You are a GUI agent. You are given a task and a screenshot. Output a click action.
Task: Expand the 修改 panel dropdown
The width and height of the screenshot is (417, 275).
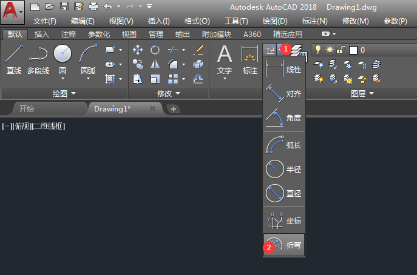(x=169, y=93)
